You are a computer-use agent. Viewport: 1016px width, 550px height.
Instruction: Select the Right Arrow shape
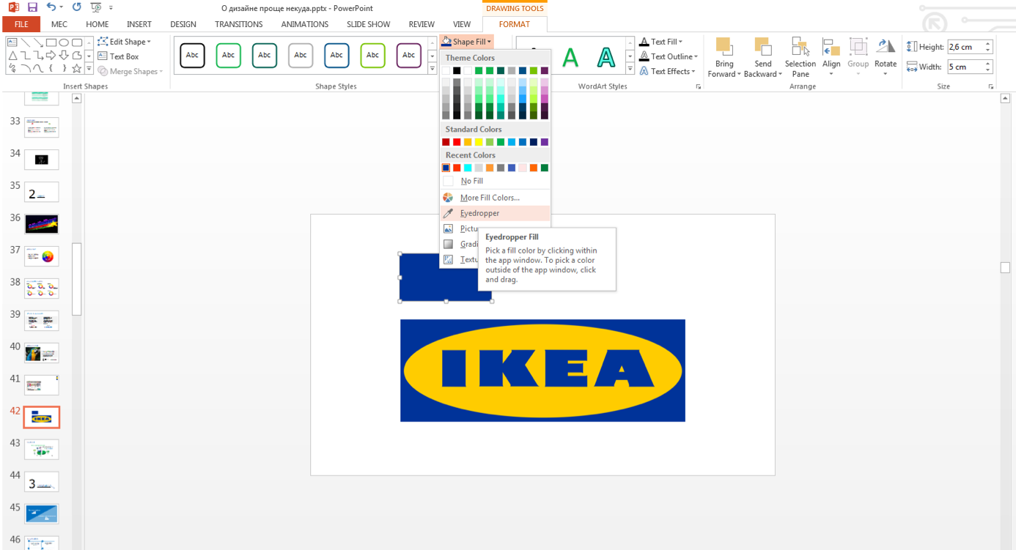point(51,56)
